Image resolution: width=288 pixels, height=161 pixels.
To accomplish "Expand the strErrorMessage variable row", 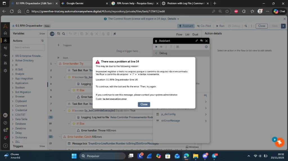I will tap(206, 121).
